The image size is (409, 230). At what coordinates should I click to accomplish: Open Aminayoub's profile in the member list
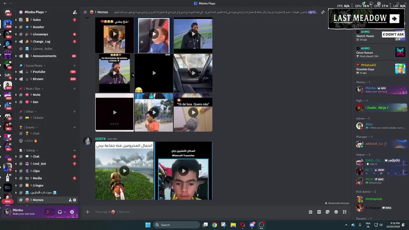point(381,199)
